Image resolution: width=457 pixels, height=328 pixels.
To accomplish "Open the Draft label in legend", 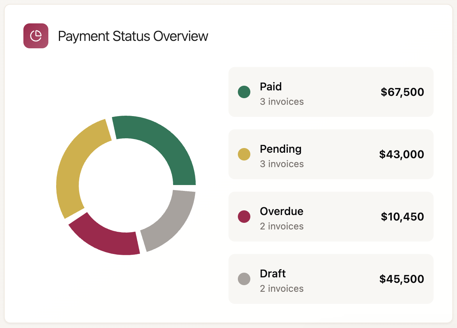I will (273, 273).
